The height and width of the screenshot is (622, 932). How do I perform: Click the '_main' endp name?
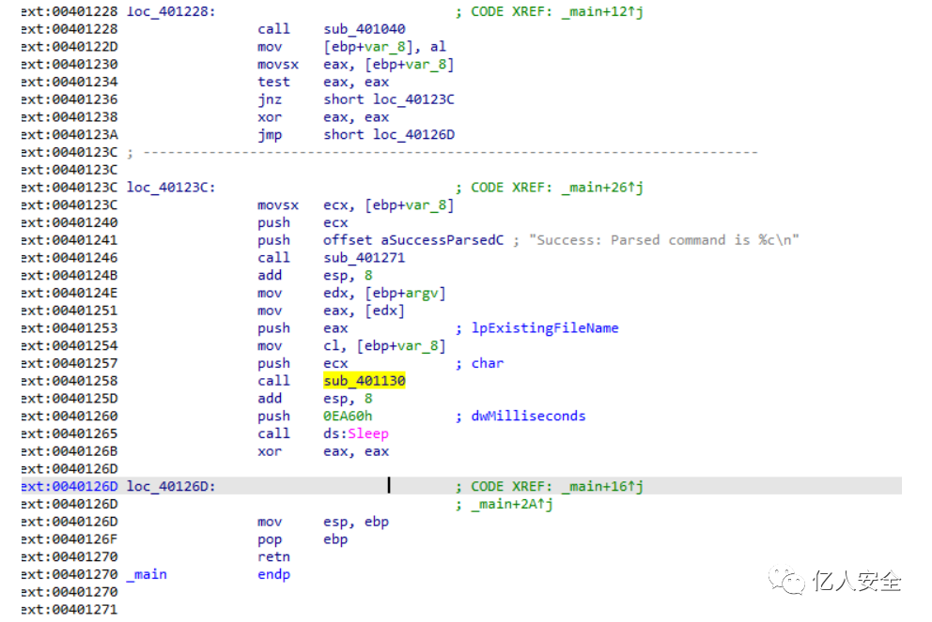pyautogui.click(x=147, y=574)
